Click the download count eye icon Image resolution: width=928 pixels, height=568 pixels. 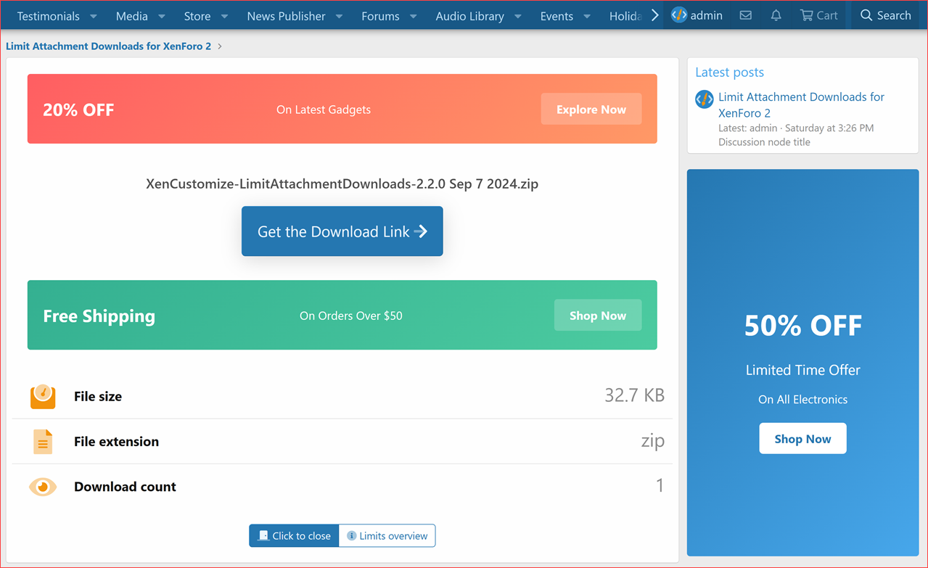43,487
